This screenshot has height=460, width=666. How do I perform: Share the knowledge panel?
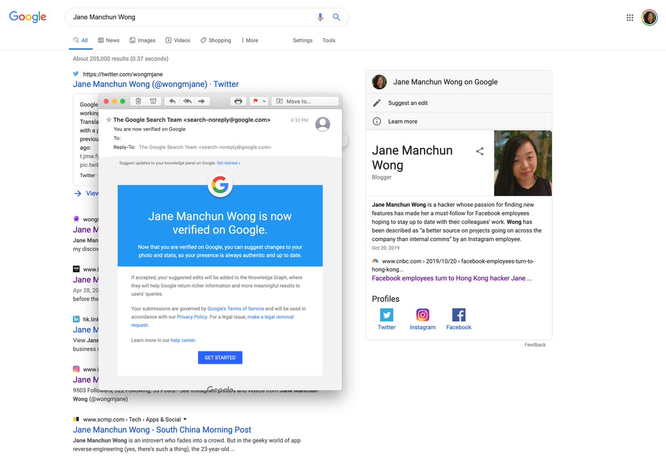click(x=480, y=151)
